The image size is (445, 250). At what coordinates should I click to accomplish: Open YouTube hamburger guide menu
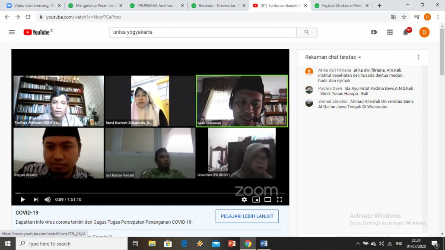pos(12,32)
